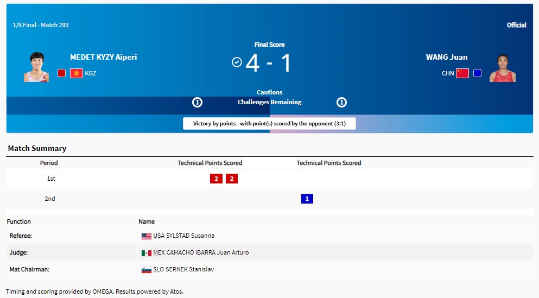Click the Kyrgyzstan flag icon
Image resolution: width=539 pixels, height=298 pixels.
point(77,73)
